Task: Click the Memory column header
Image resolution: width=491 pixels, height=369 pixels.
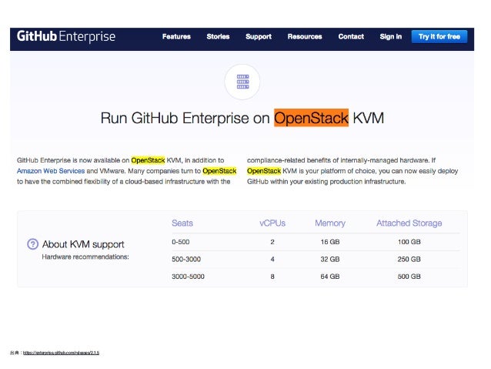Action: coord(330,223)
